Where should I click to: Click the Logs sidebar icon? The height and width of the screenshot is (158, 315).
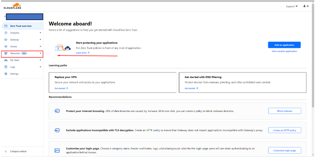[6, 67]
